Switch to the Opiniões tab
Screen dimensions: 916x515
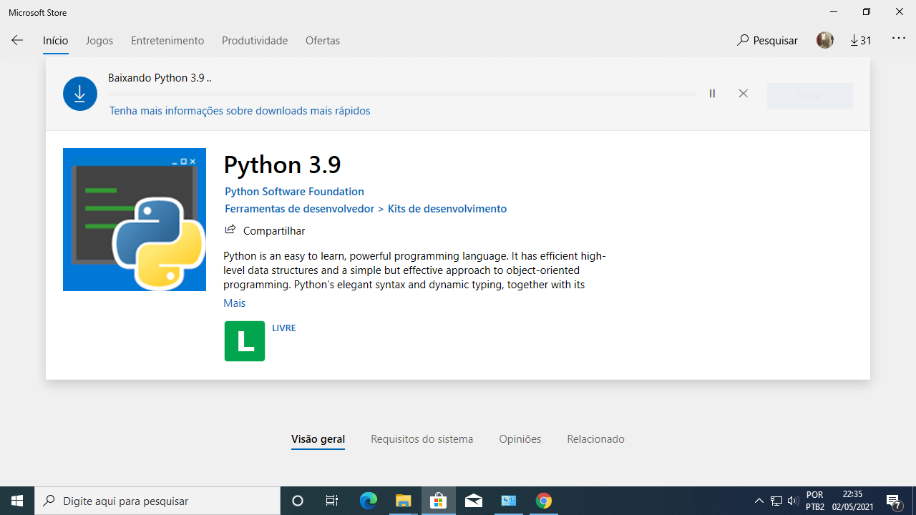point(520,439)
